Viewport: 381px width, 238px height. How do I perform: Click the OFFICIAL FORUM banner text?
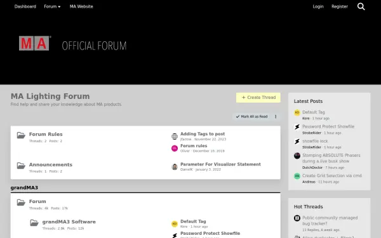pos(94,46)
